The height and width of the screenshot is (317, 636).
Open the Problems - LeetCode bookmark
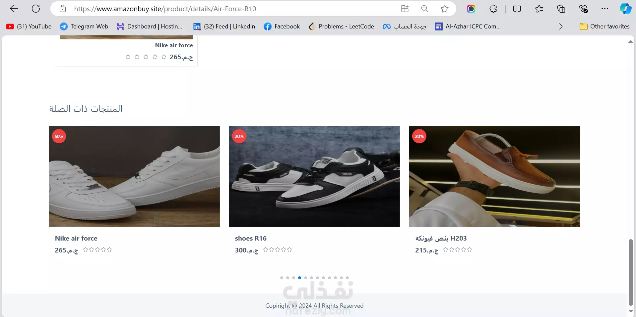(341, 26)
